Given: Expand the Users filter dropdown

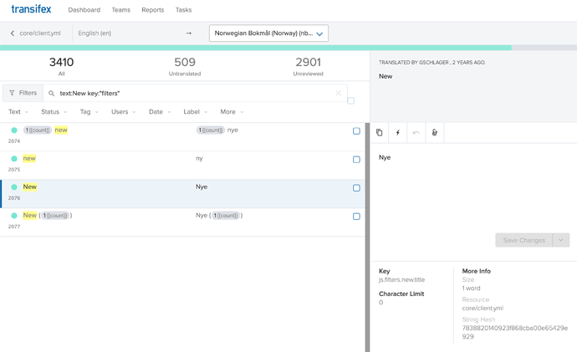Looking at the screenshot, I should pos(124,112).
